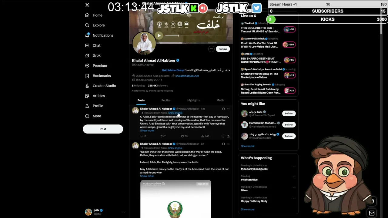Click the Grok icon on the 4m post
This screenshot has width=388, height=218.
tap(223, 109)
